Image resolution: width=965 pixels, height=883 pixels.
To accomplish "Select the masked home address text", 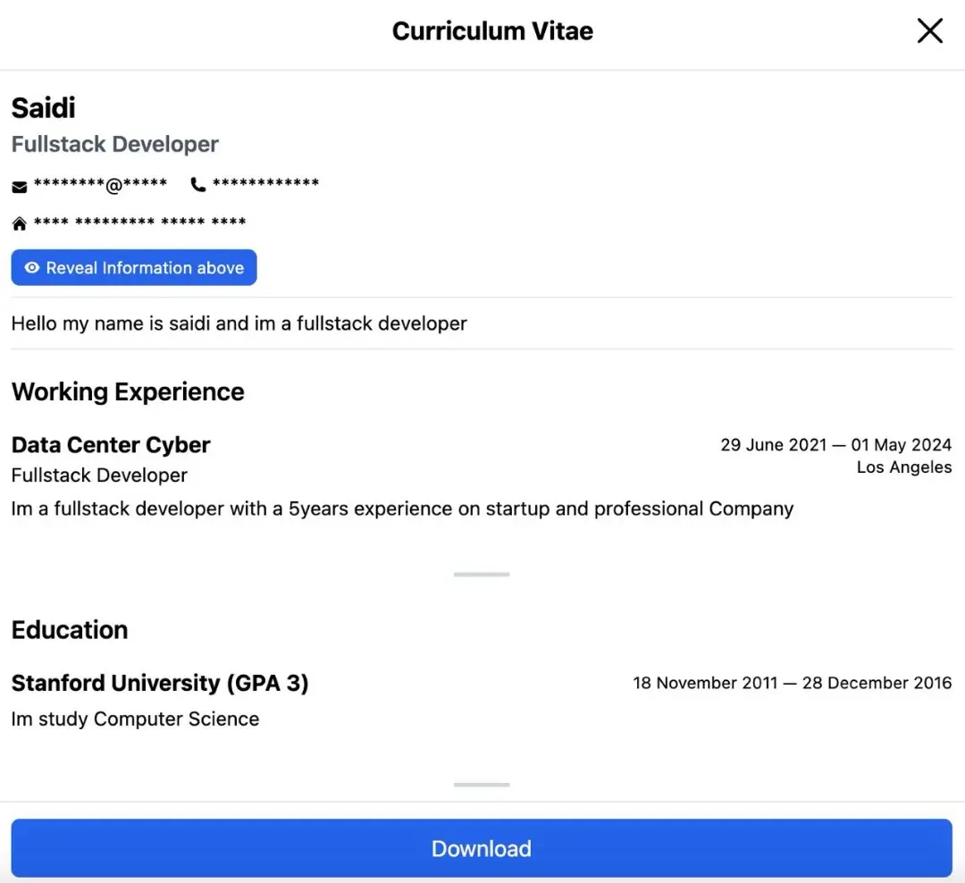I will [139, 221].
